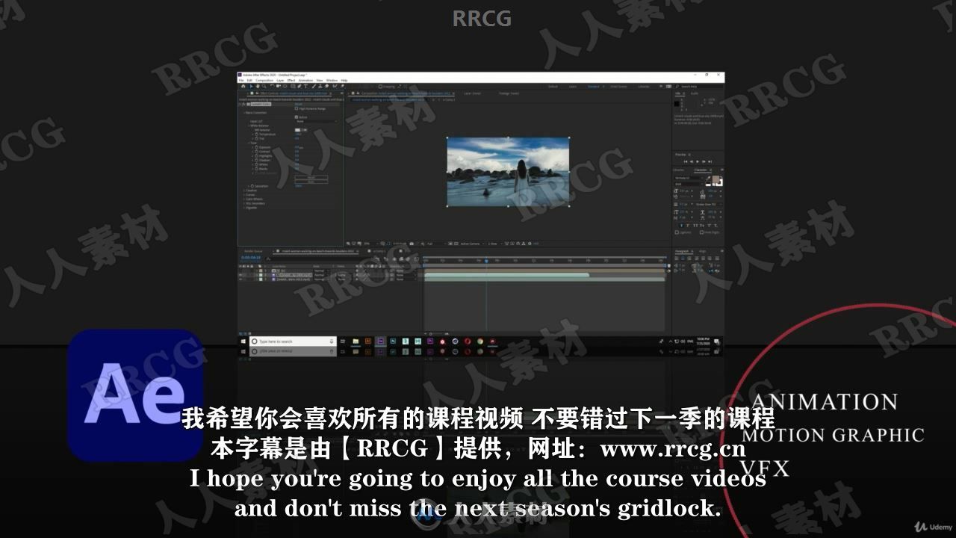Click the timeline current timecode display
The height and width of the screenshot is (538, 956).
click(x=251, y=258)
